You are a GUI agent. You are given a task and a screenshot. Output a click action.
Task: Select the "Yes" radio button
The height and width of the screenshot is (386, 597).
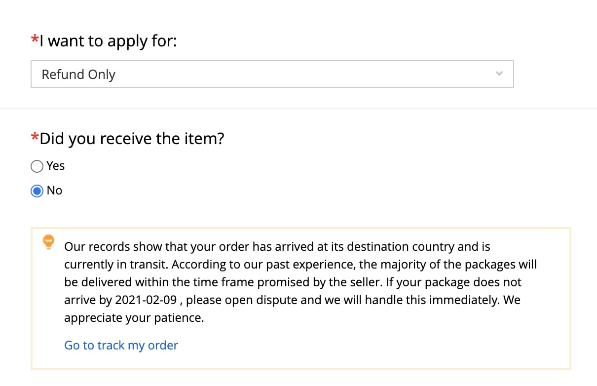tap(37, 166)
